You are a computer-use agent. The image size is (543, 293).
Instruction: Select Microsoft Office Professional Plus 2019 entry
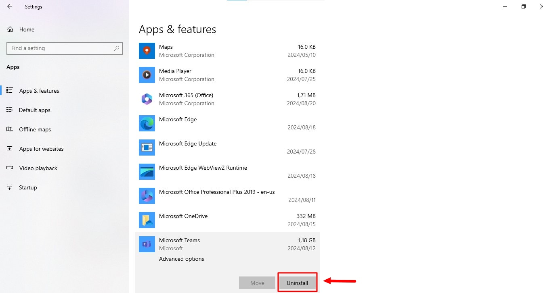(x=227, y=196)
